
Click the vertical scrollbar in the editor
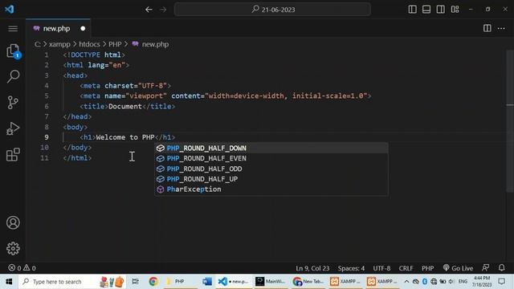click(510, 121)
